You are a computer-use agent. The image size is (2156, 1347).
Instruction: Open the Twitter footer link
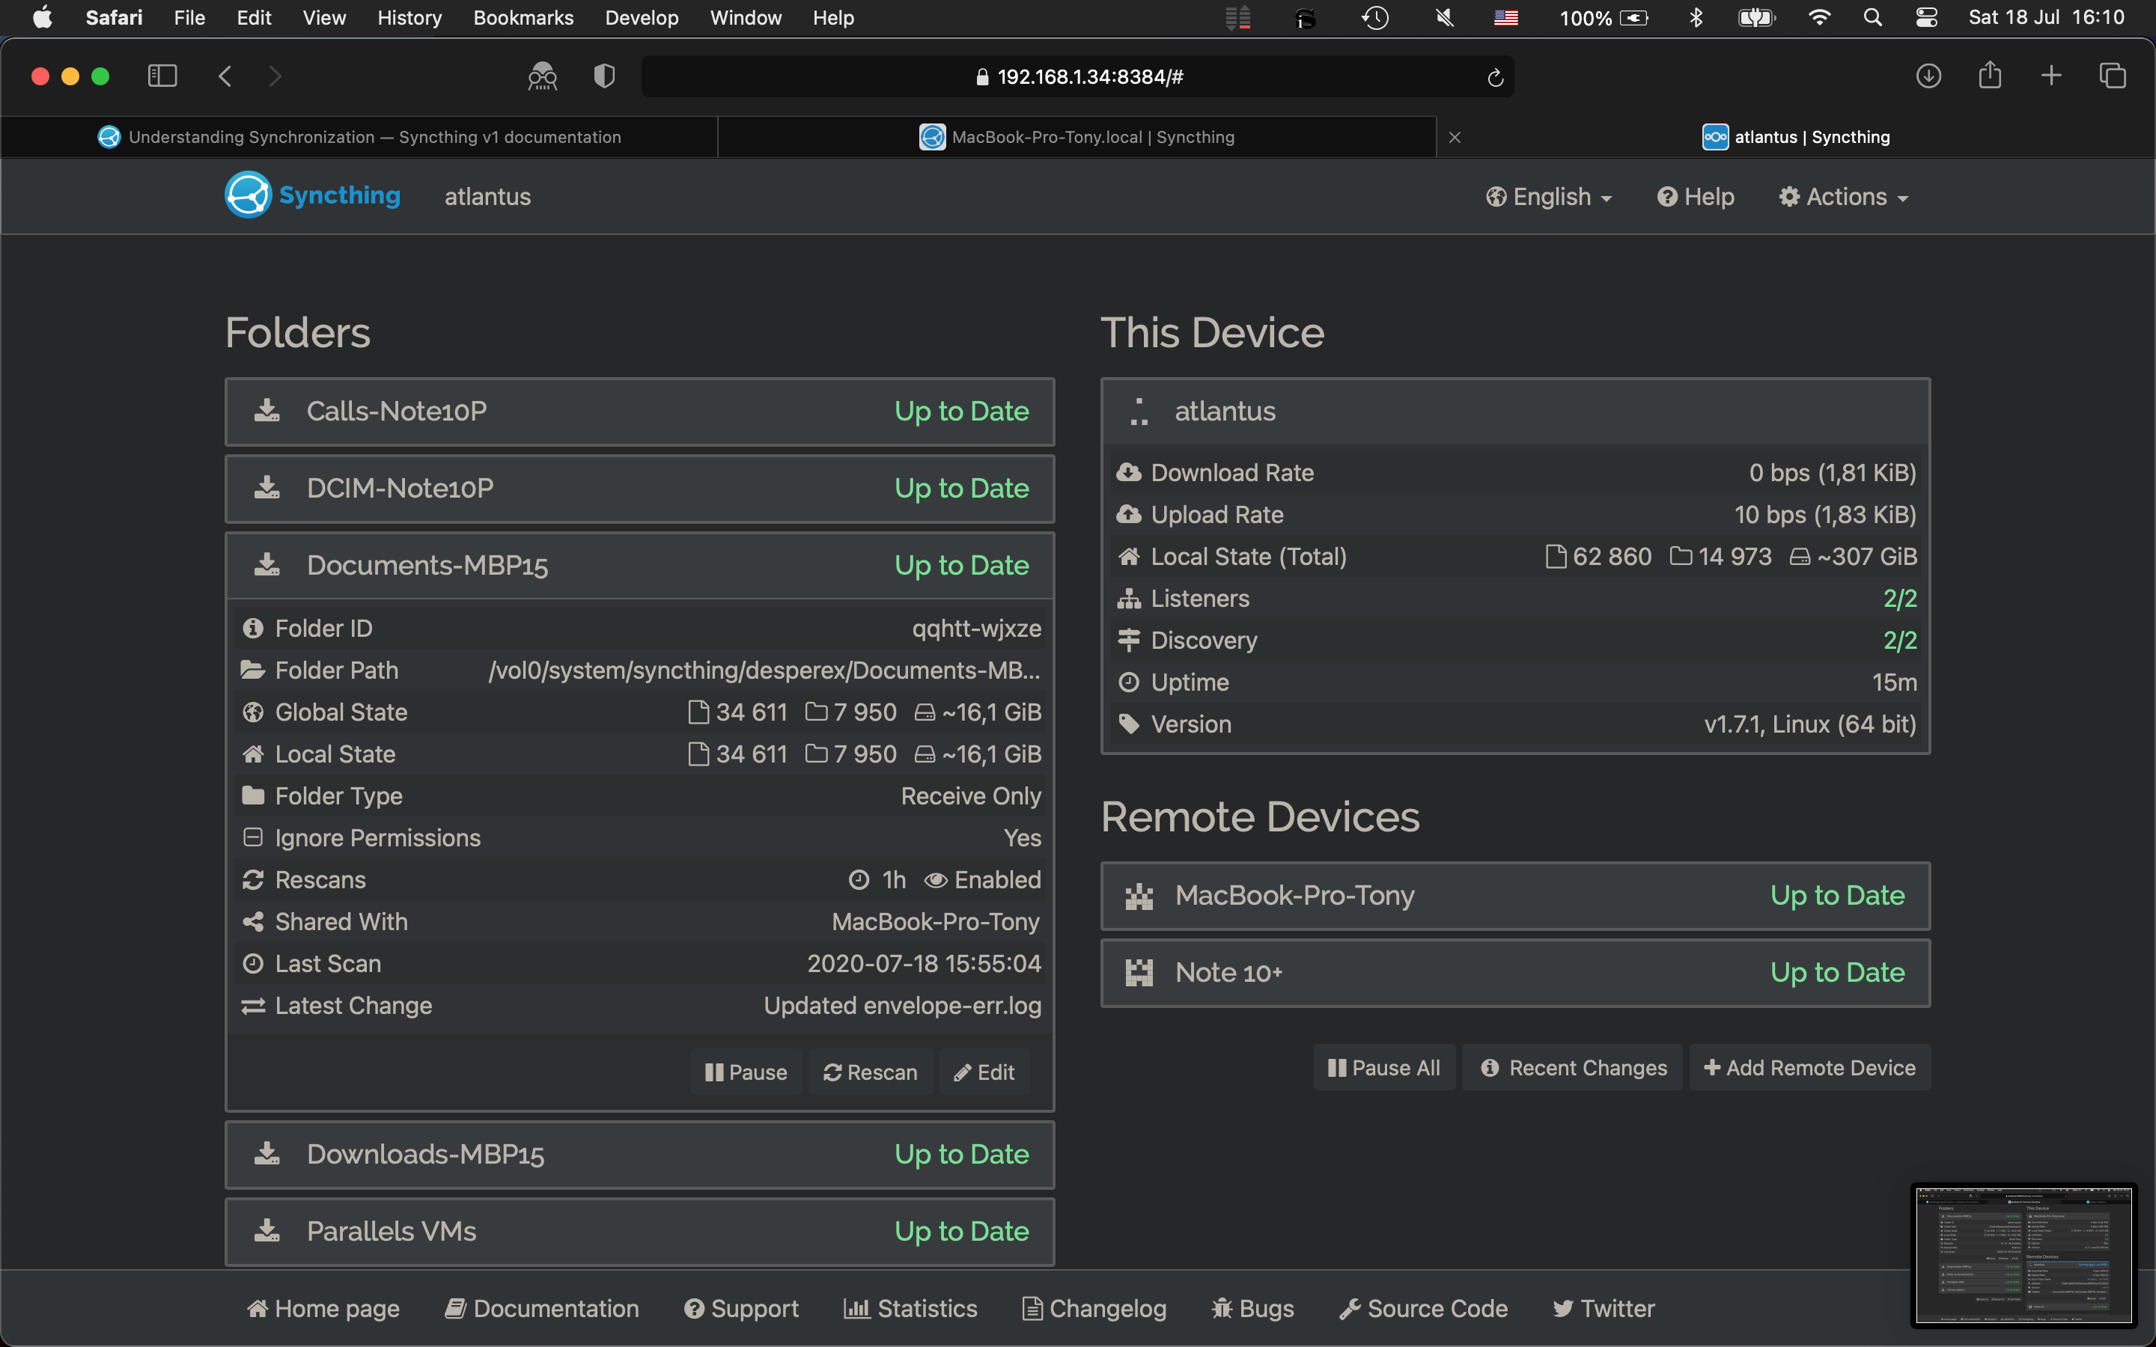click(x=1604, y=1309)
